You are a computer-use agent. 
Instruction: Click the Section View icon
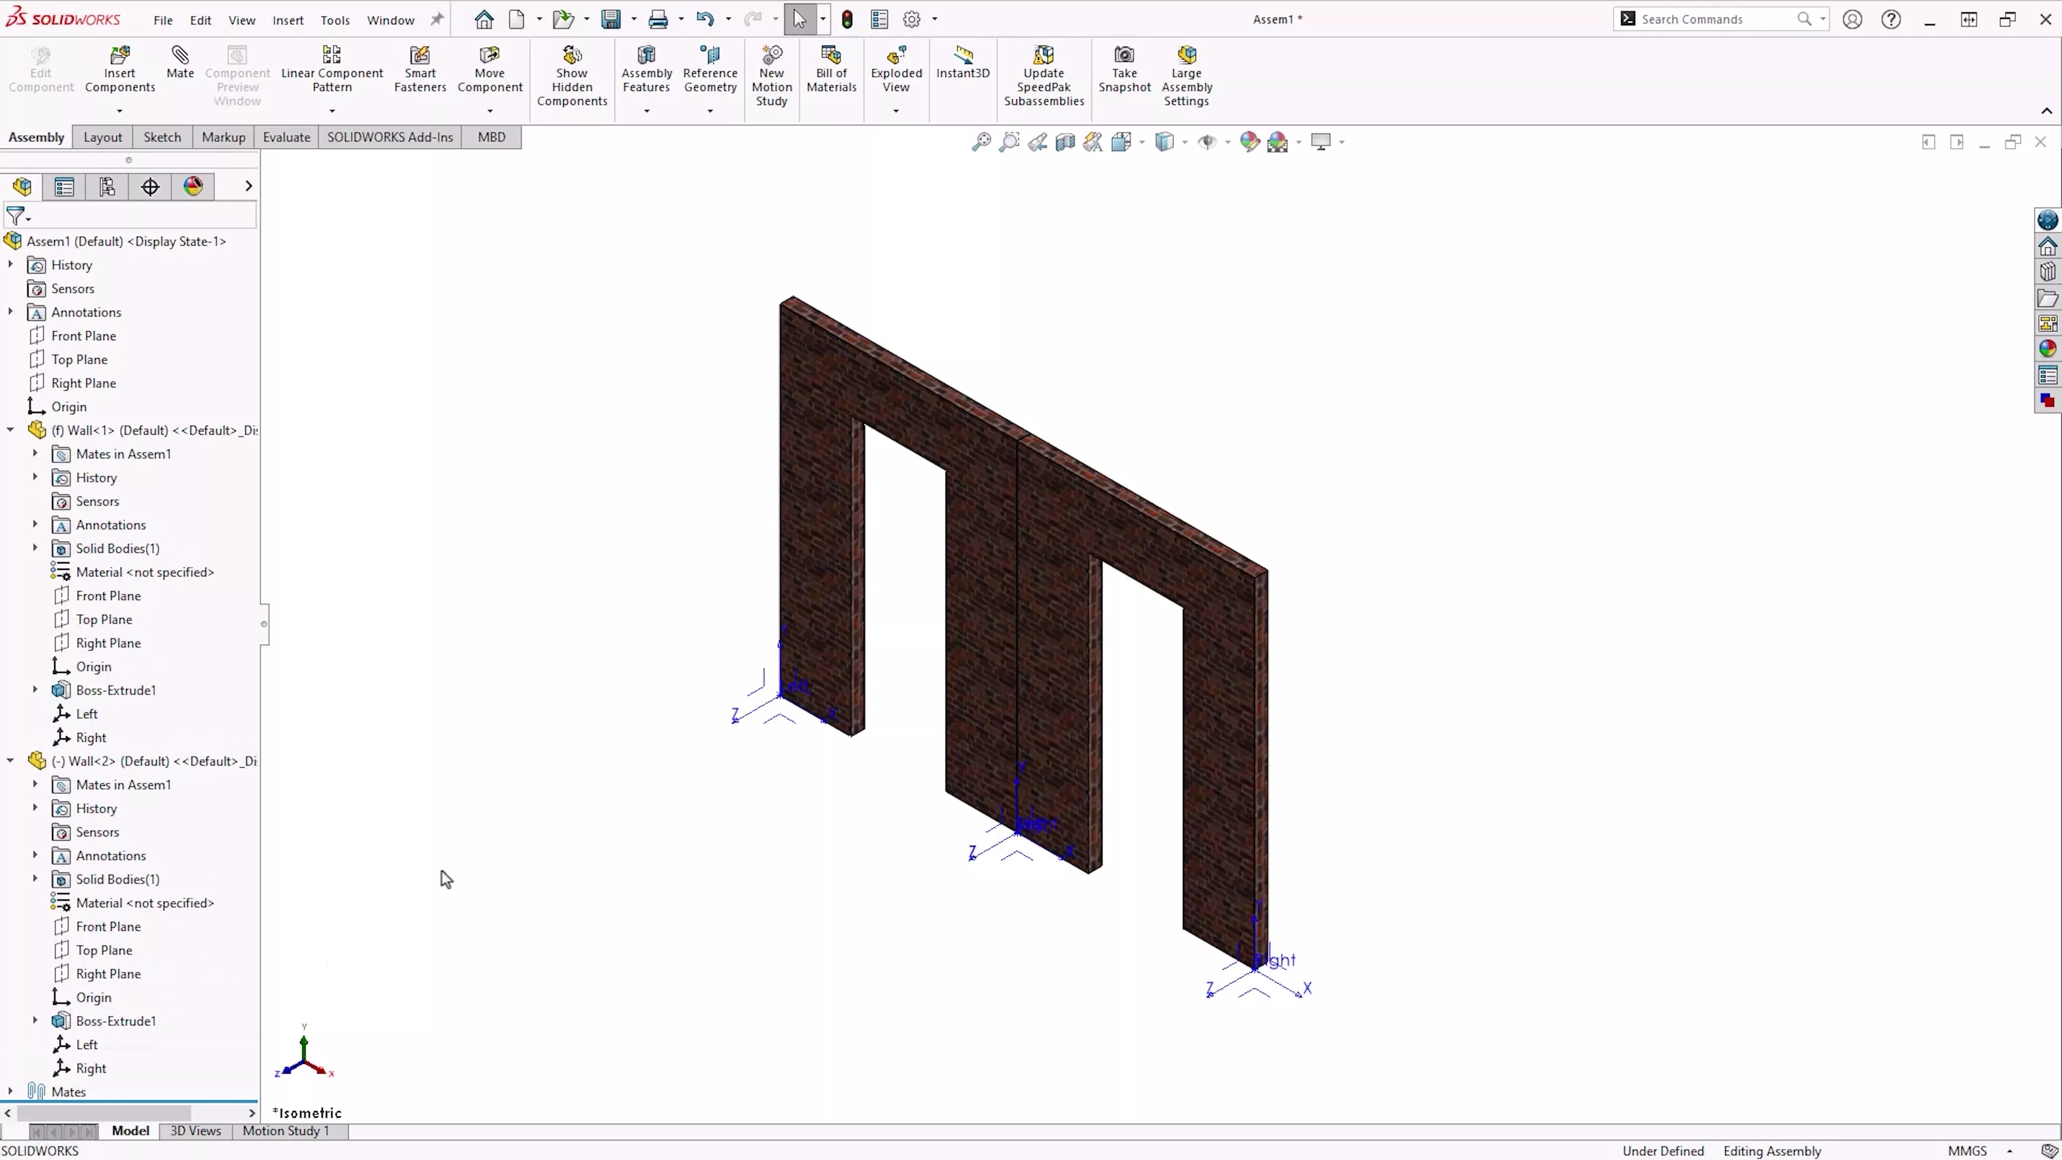1065,142
